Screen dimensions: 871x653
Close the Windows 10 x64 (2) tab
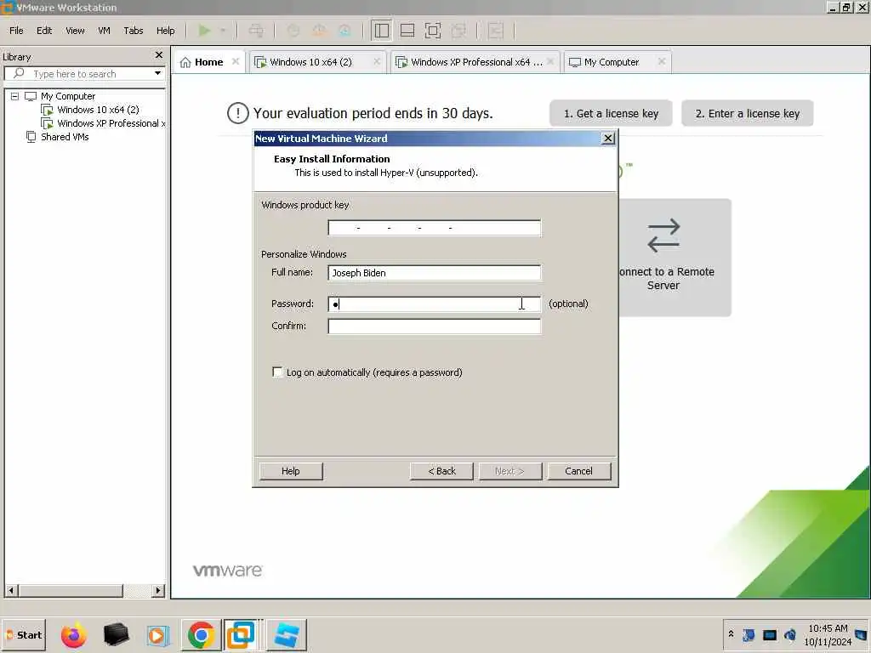(x=377, y=61)
